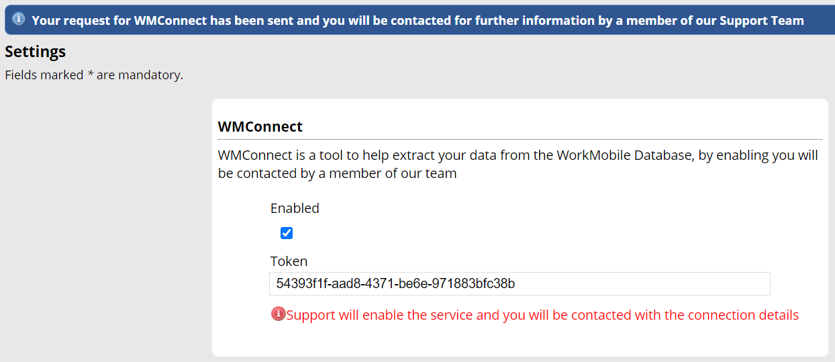
Task: Click the red 'Support will enable the service' message
Action: [542, 315]
